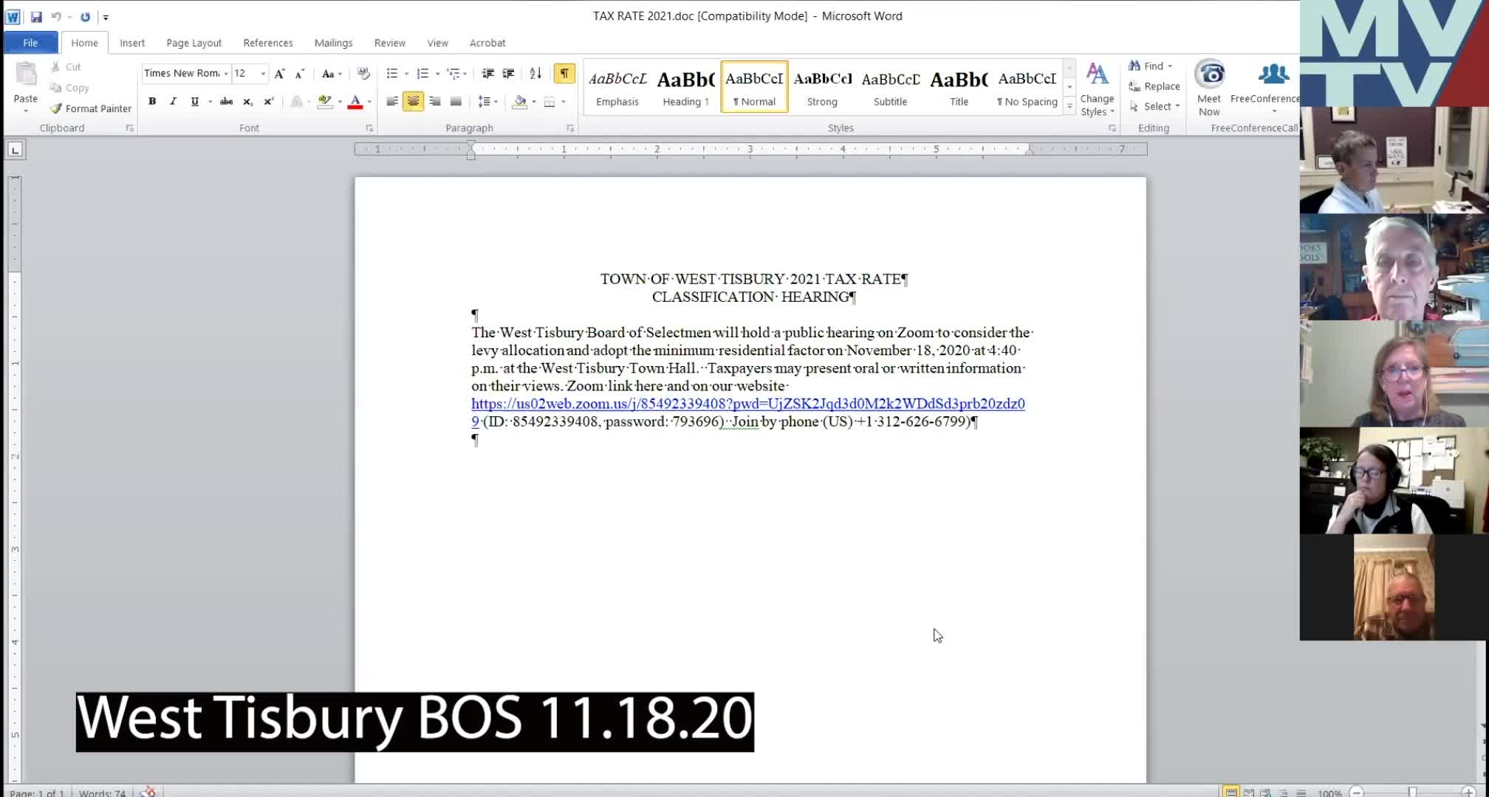Click the Format Painter tool

[x=91, y=108]
